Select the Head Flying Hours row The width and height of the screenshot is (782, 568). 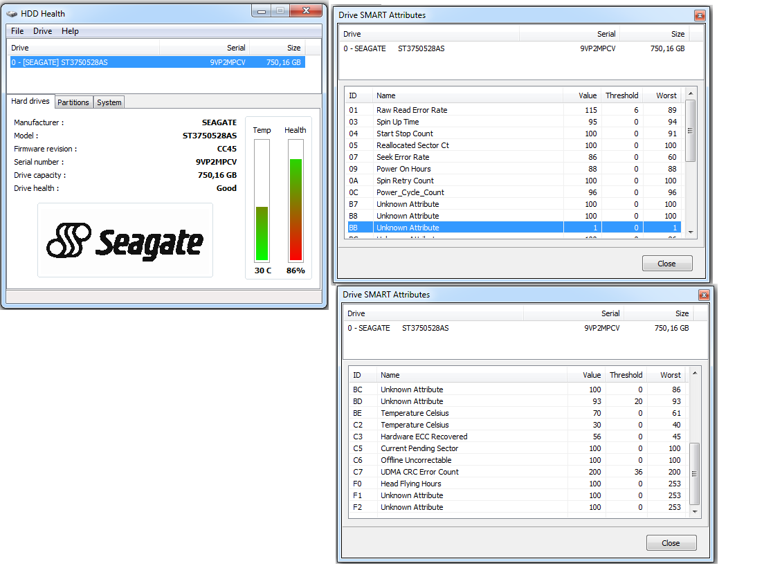click(x=518, y=484)
